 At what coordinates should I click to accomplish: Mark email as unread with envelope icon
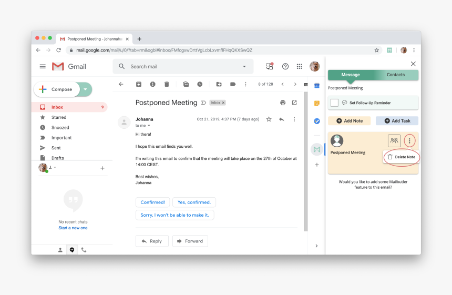[x=186, y=84]
